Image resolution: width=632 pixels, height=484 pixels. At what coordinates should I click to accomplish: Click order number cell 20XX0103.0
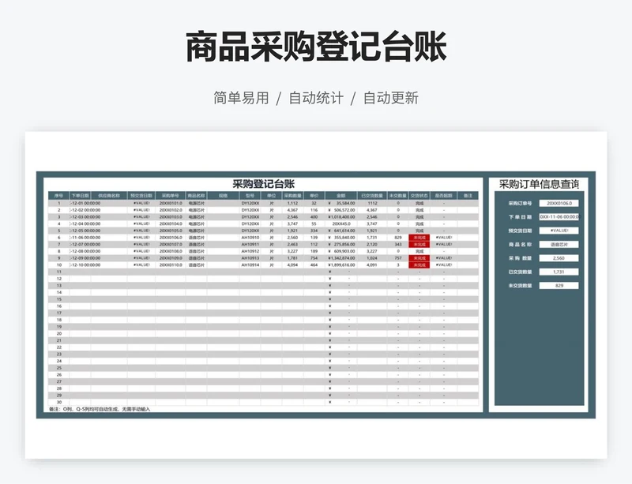(x=171, y=217)
